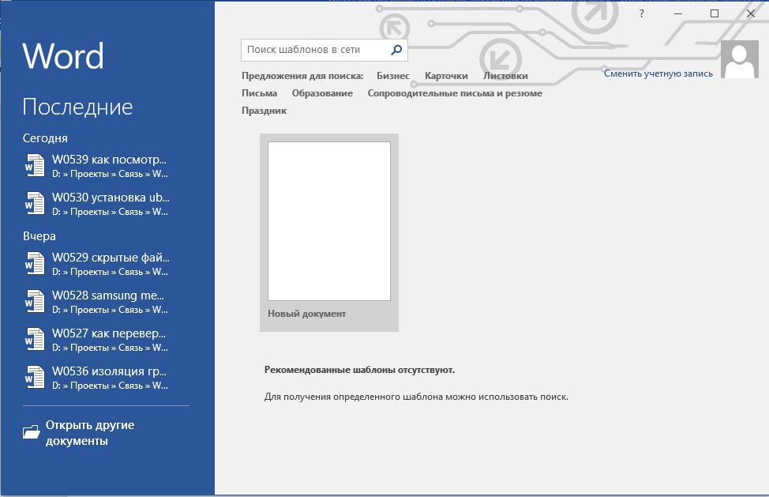Viewport: 769px width, 497px height.
Task: Click Сменить учетную запись link
Action: pos(658,73)
